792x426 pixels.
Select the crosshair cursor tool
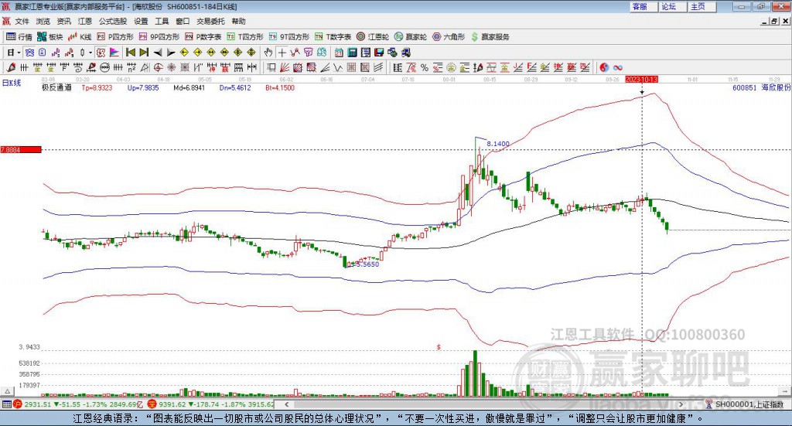(x=282, y=53)
